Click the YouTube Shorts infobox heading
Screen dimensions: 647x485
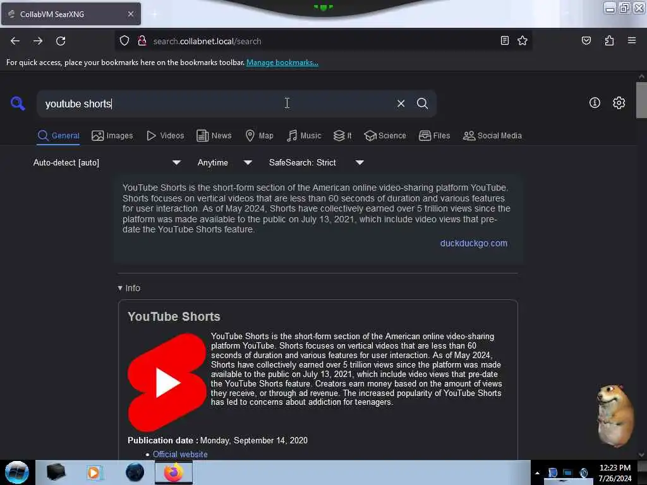click(x=174, y=316)
